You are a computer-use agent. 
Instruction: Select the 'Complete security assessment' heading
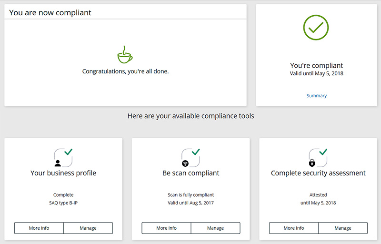[x=318, y=173]
